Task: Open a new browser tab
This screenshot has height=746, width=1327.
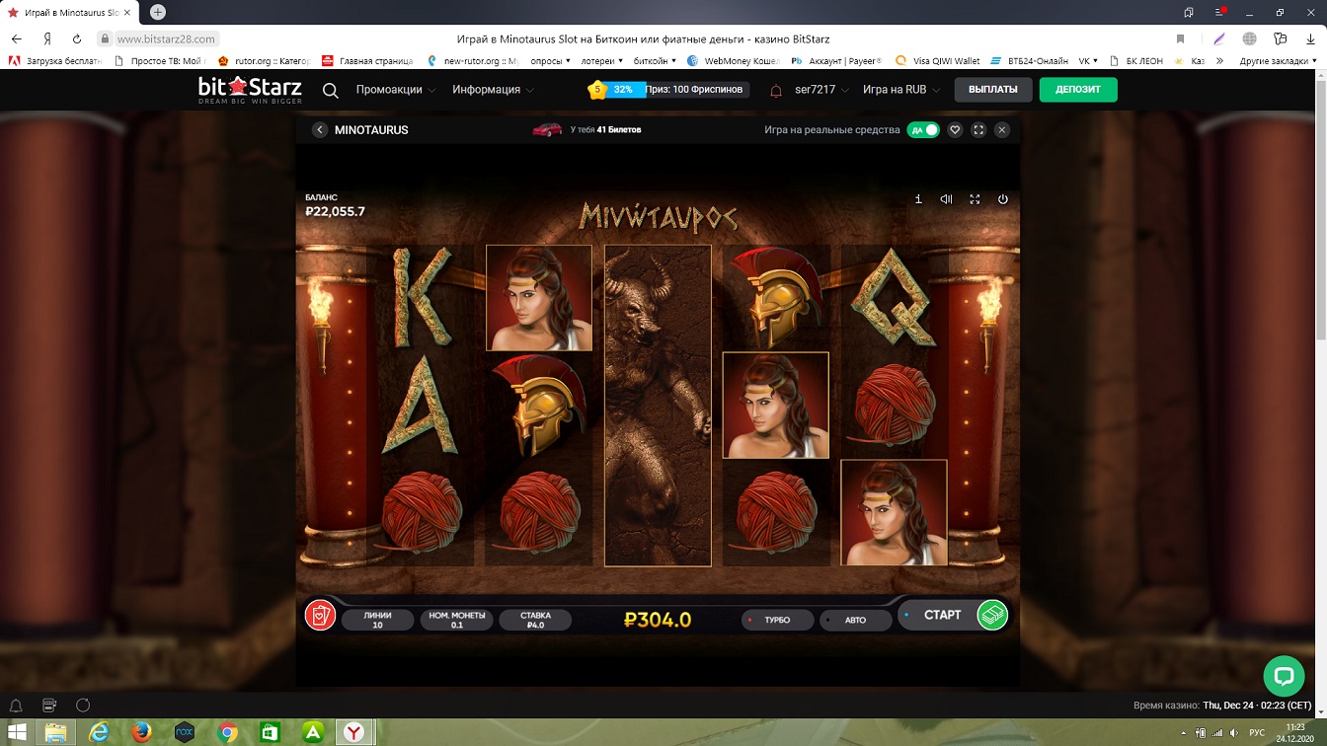Action: coord(157,12)
